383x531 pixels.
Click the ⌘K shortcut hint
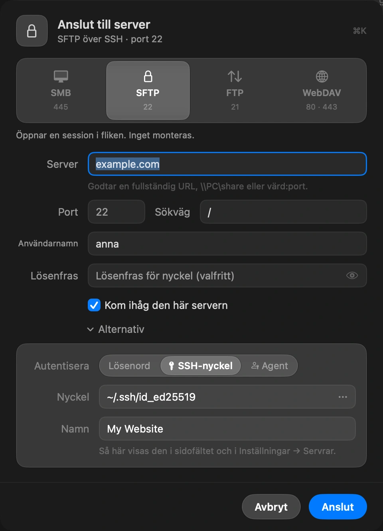(359, 31)
